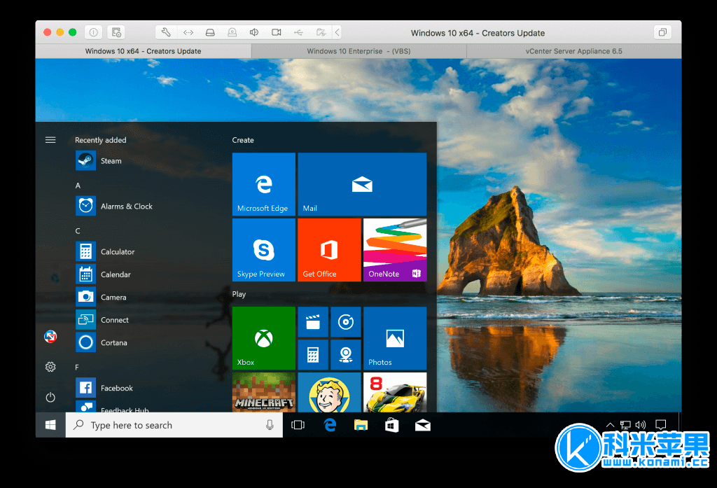Select Windows 10 x64 Creators Update tab
This screenshot has width=717, height=488.
coord(143,51)
